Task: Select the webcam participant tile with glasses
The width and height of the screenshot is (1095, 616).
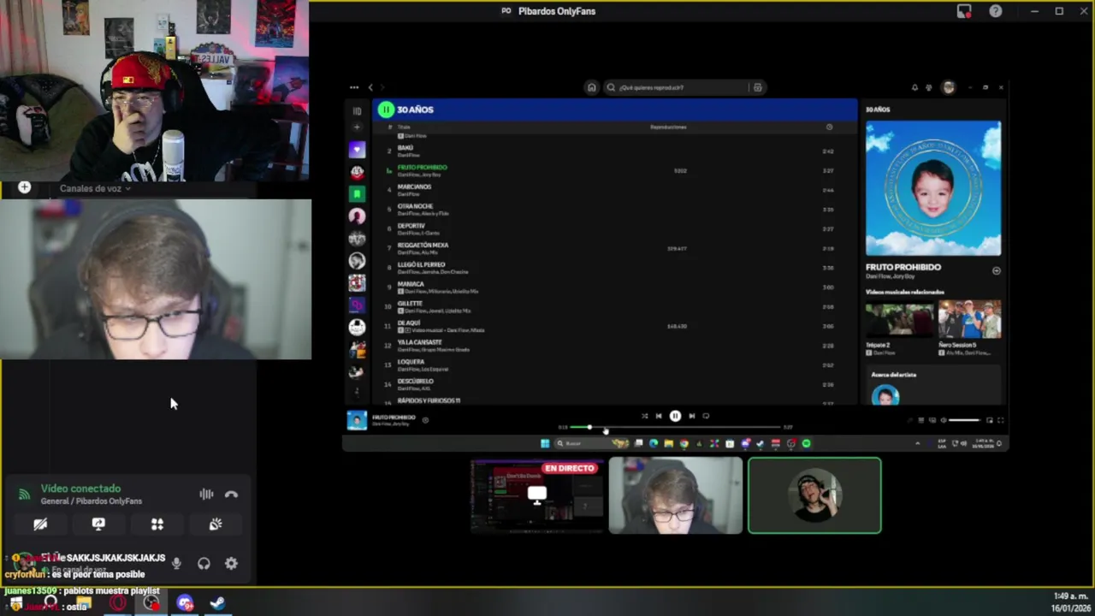Action: point(676,495)
